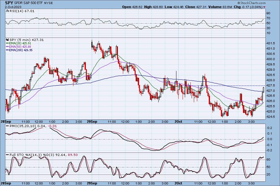Click the SPDR S&P 500 ETF name
Image resolution: width=280 pixels, height=186 pixels.
pyautogui.click(x=29, y=3)
